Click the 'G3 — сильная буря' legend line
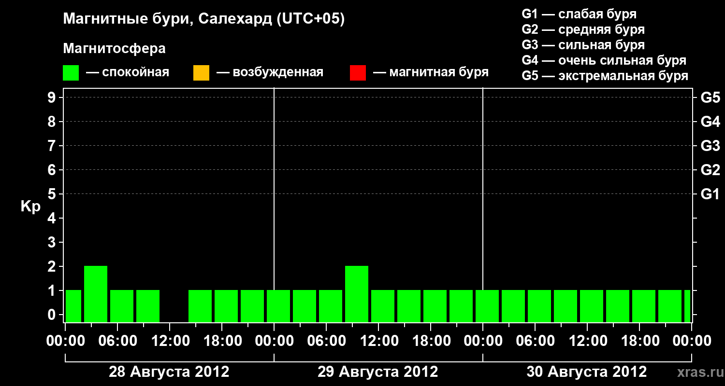Viewport: 725px width, 386px height. [583, 45]
